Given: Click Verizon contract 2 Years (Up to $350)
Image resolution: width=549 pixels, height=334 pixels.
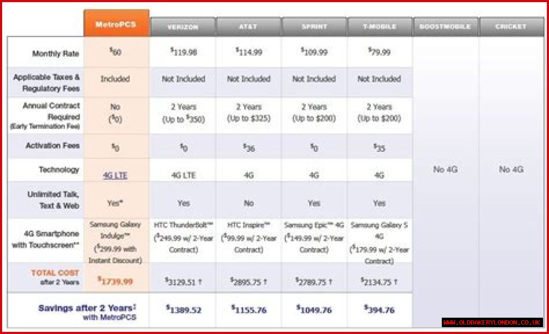Looking at the screenshot, I should (184, 113).
